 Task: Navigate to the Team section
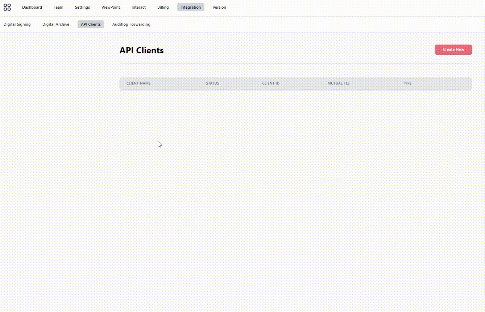(58, 7)
